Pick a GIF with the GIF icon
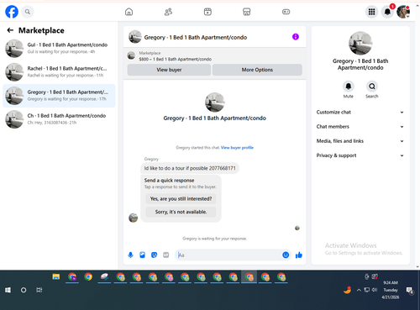 click(166, 255)
